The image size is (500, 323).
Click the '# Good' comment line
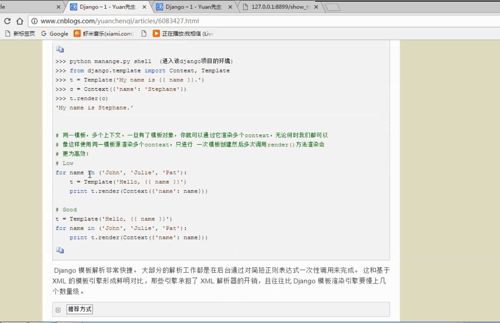tap(66, 210)
